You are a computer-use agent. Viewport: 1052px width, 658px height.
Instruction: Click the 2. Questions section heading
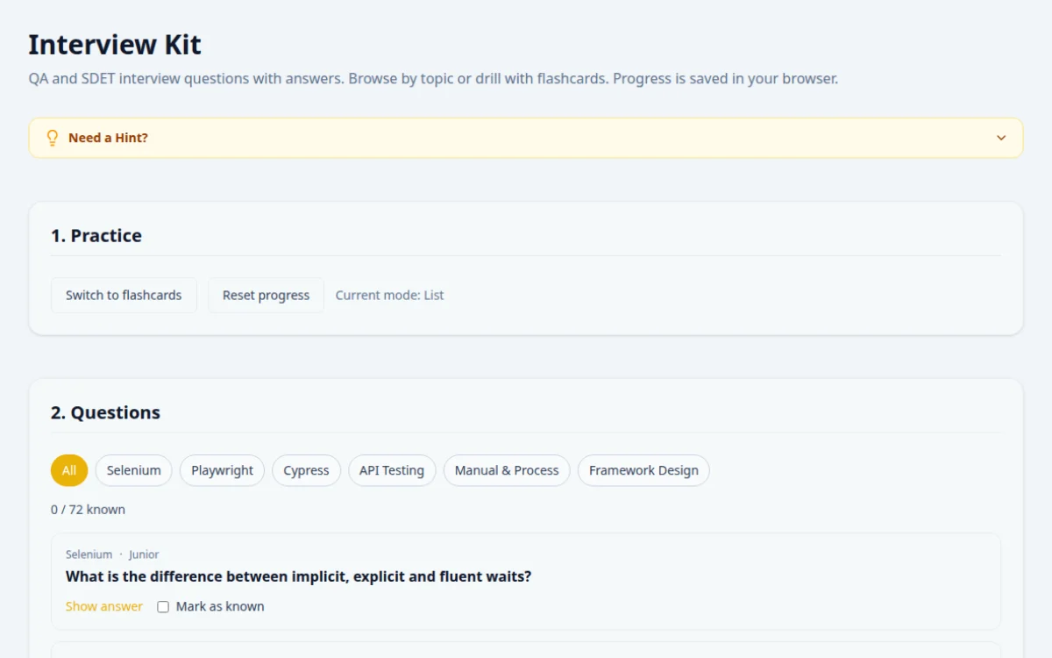(105, 412)
